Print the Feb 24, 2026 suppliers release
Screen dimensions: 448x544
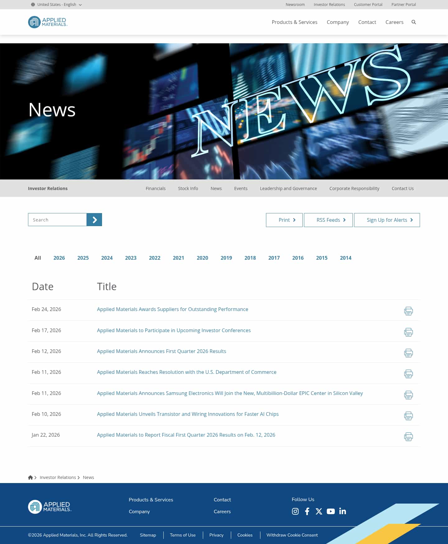pyautogui.click(x=408, y=311)
